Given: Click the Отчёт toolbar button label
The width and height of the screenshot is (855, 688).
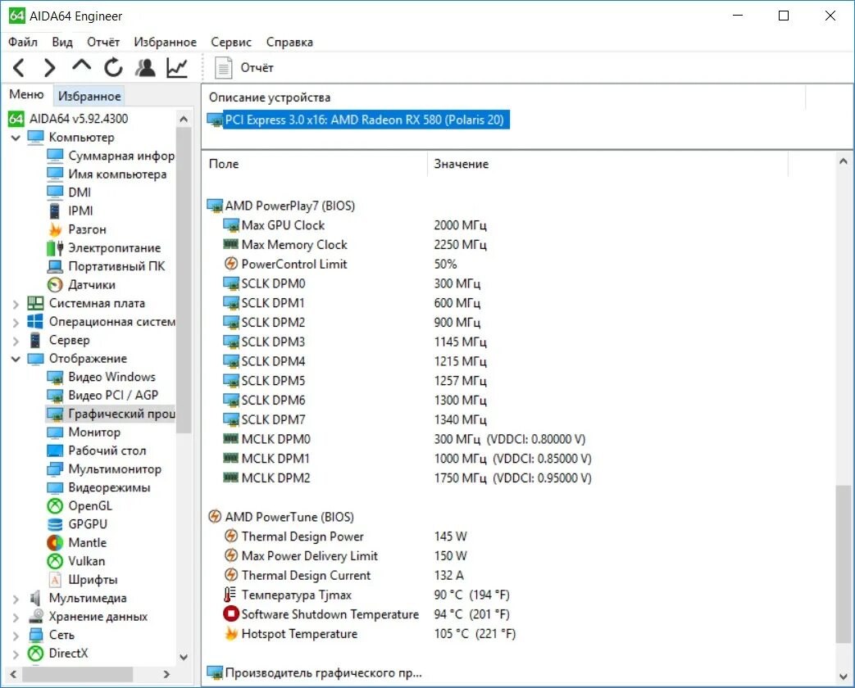Looking at the screenshot, I should point(257,67).
